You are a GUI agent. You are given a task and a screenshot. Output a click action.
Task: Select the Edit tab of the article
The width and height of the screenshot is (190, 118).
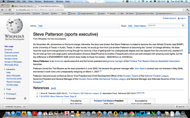(130, 26)
